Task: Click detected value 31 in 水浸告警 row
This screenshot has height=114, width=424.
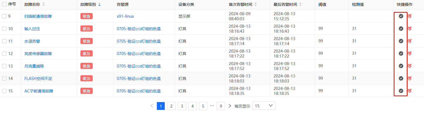Action: (354, 41)
